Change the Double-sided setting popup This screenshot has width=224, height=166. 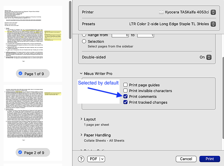click(x=209, y=57)
